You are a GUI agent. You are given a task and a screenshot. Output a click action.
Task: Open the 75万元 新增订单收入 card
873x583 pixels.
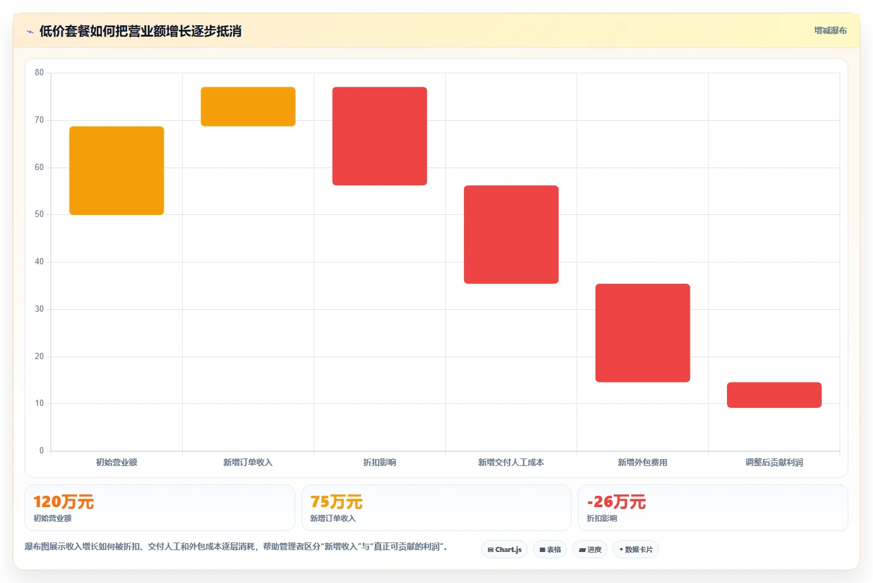[436, 508]
